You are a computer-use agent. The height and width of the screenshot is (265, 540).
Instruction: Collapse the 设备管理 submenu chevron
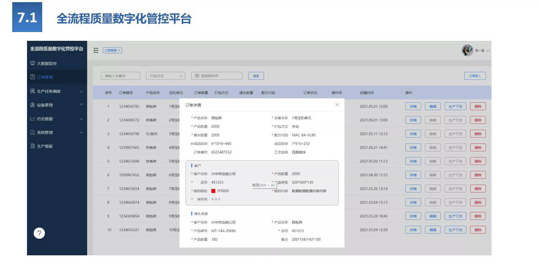pyautogui.click(x=81, y=105)
